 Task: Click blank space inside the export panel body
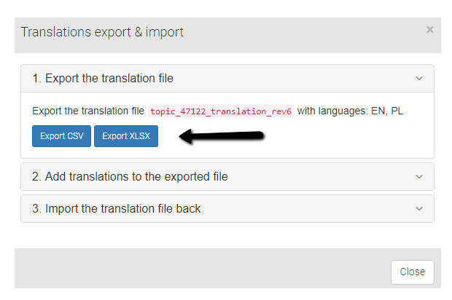[x=346, y=137]
